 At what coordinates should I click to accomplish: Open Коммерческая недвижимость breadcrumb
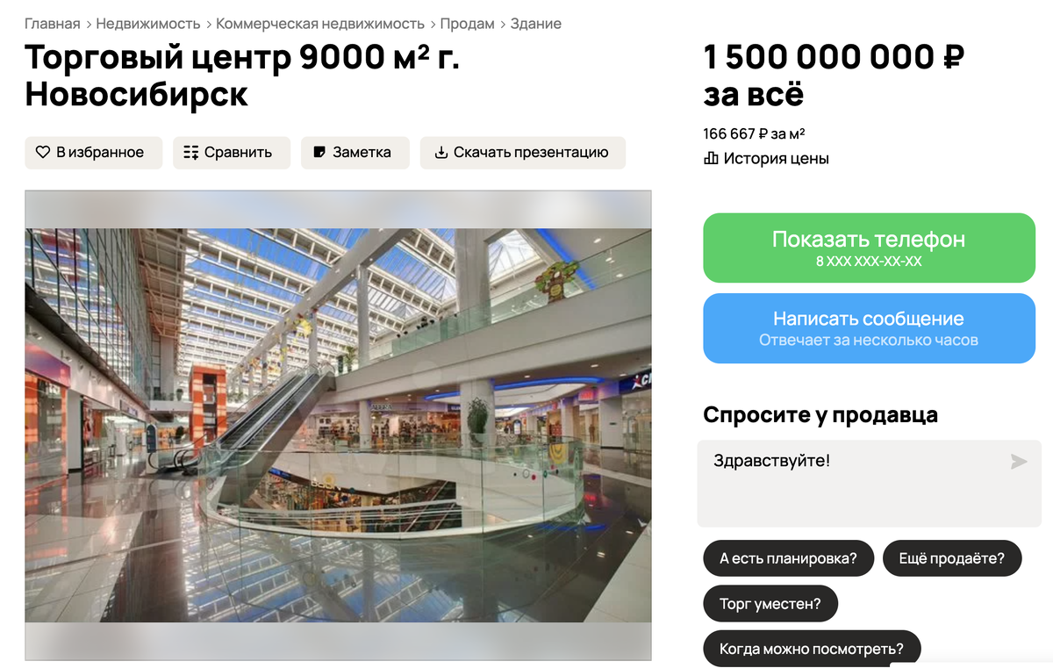(320, 24)
